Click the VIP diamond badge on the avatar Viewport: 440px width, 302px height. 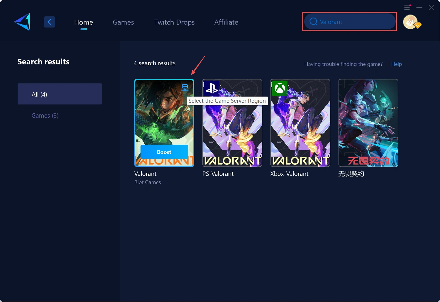click(x=418, y=26)
